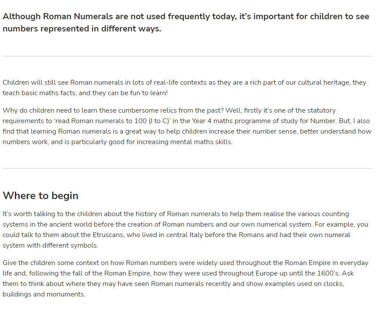This screenshot has height=317, width=381.
Task: Click the paragraph starting 'Give the children'
Action: pos(185,278)
